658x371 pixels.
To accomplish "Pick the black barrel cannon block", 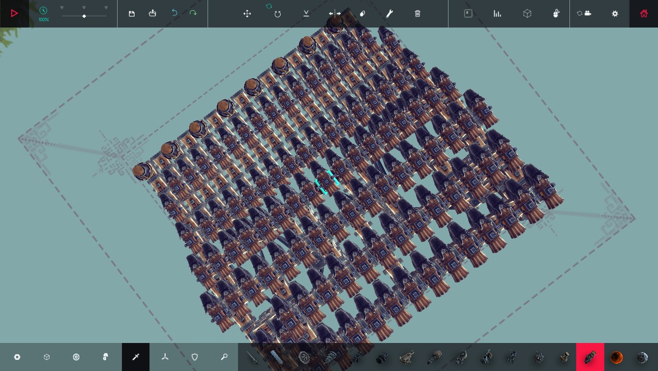I will (x=382, y=357).
